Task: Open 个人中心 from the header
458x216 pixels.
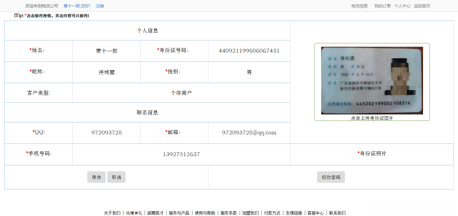Action: click(402, 6)
